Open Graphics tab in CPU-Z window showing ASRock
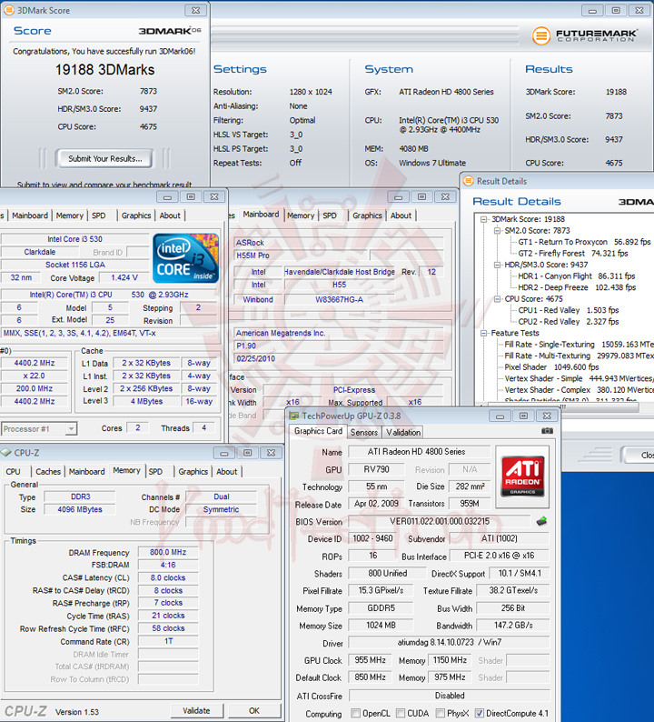654x722 pixels. 368,216
